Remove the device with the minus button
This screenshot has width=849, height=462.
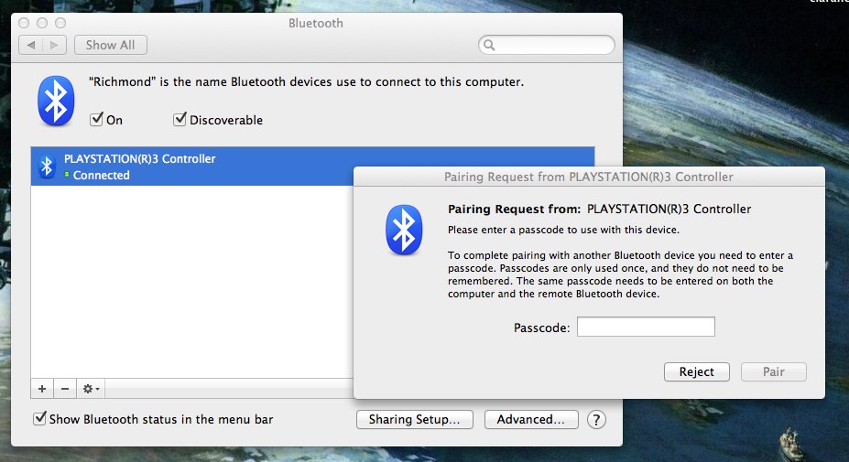(65, 389)
